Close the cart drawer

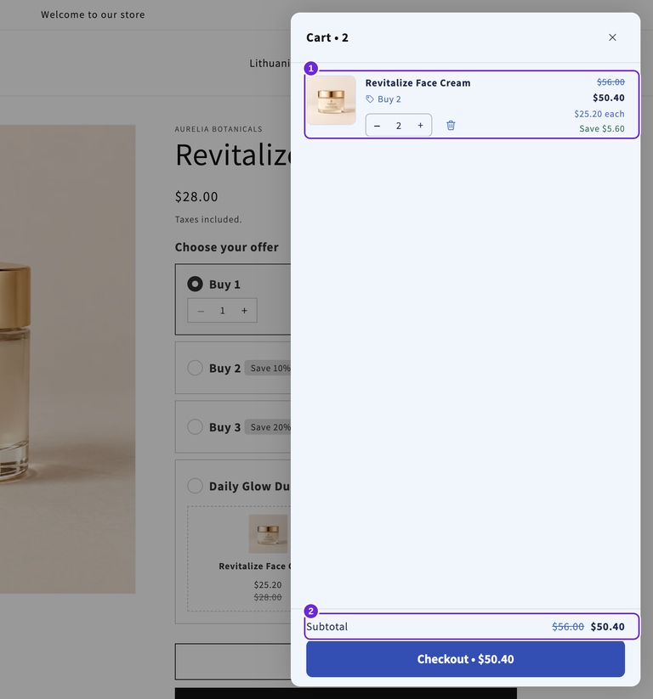point(612,37)
